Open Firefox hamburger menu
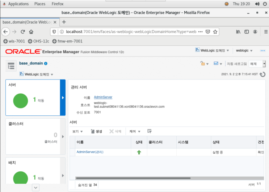 point(266,32)
